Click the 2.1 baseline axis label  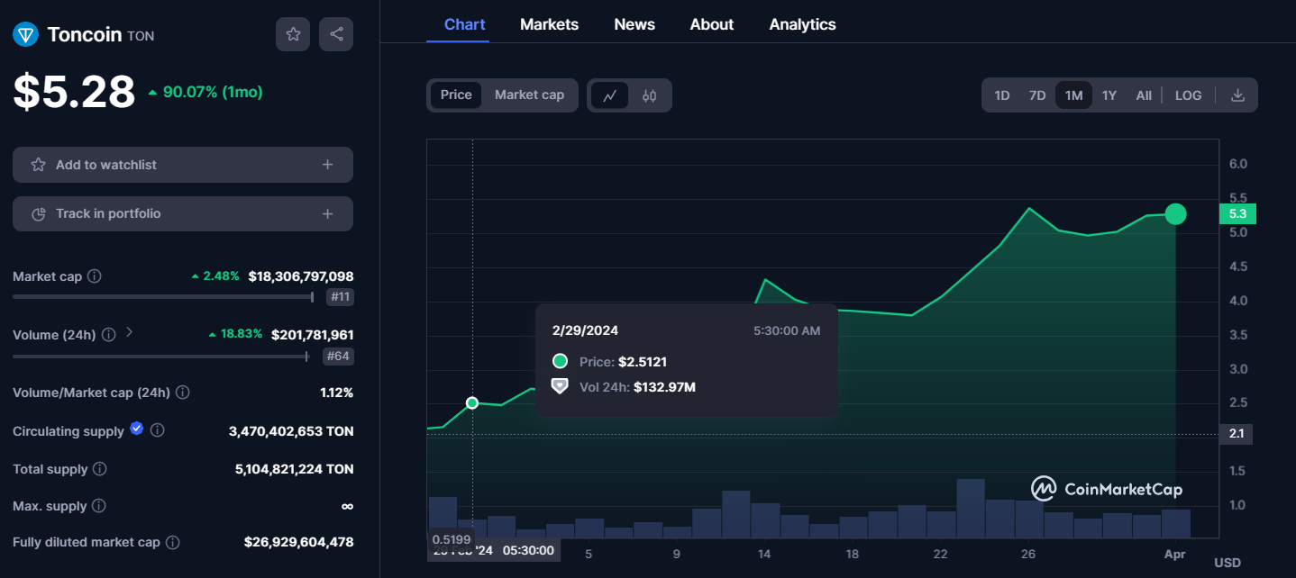click(1236, 434)
